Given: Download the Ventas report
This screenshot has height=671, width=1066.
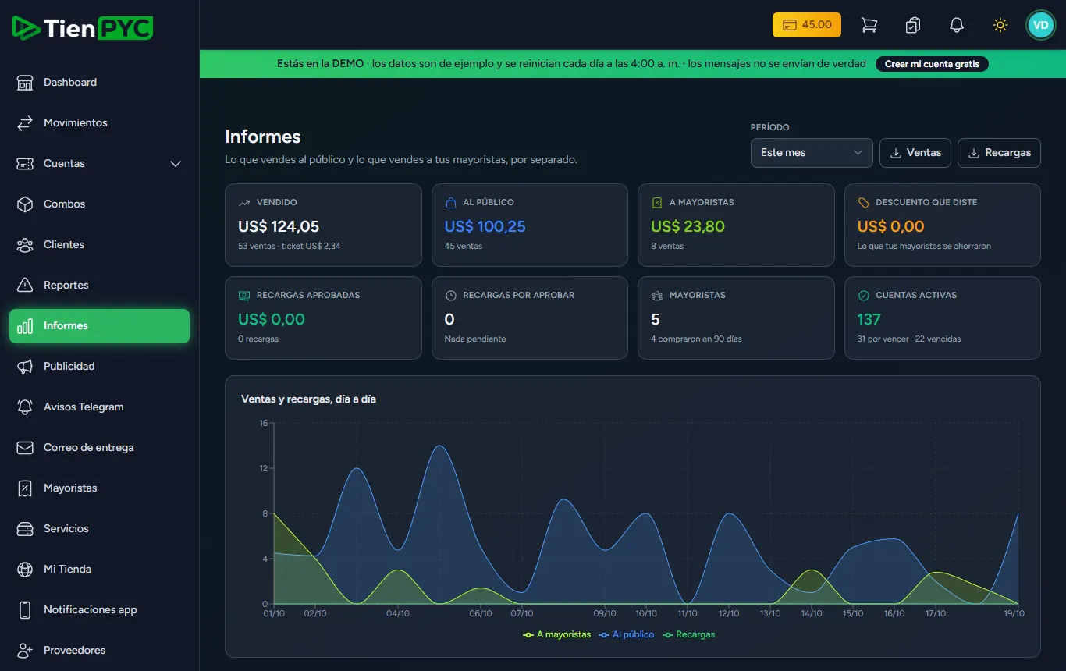Looking at the screenshot, I should click(915, 153).
